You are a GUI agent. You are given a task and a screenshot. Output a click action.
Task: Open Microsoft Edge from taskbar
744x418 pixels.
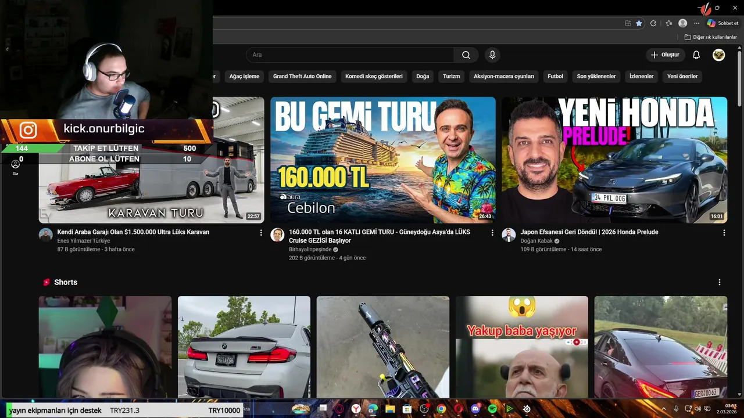click(373, 409)
